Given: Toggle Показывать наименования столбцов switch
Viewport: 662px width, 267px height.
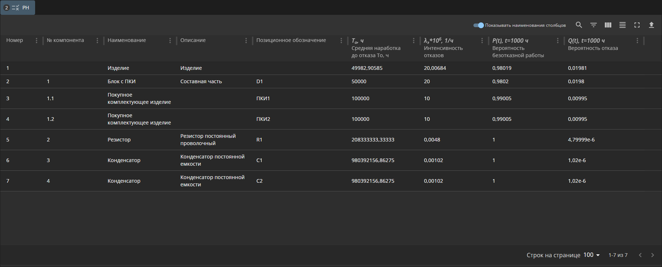Looking at the screenshot, I should pyautogui.click(x=478, y=25).
